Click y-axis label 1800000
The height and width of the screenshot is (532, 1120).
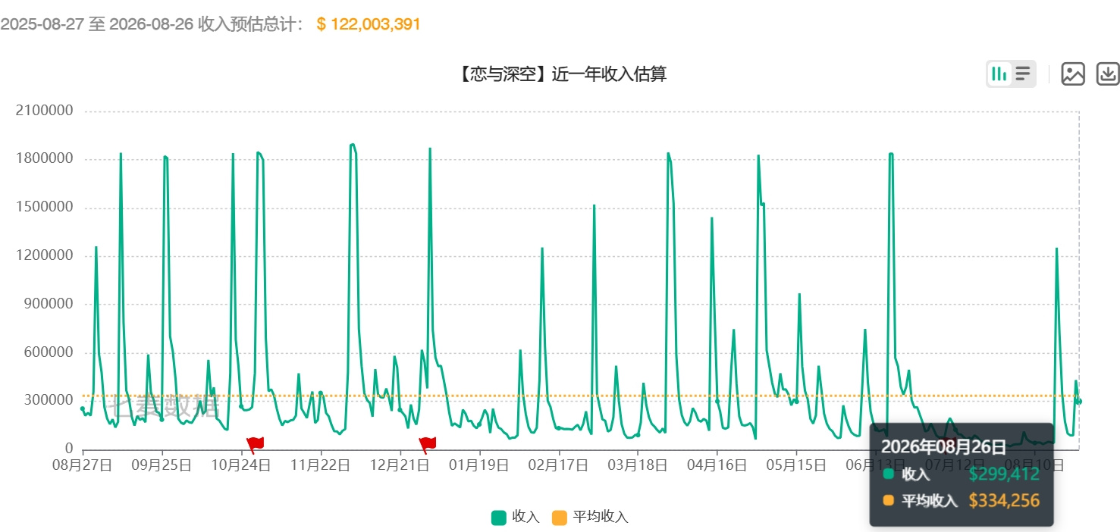(44, 159)
